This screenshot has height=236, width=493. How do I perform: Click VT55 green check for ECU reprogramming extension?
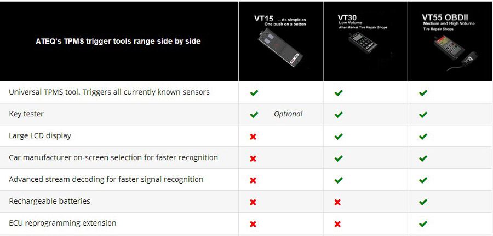point(423,224)
